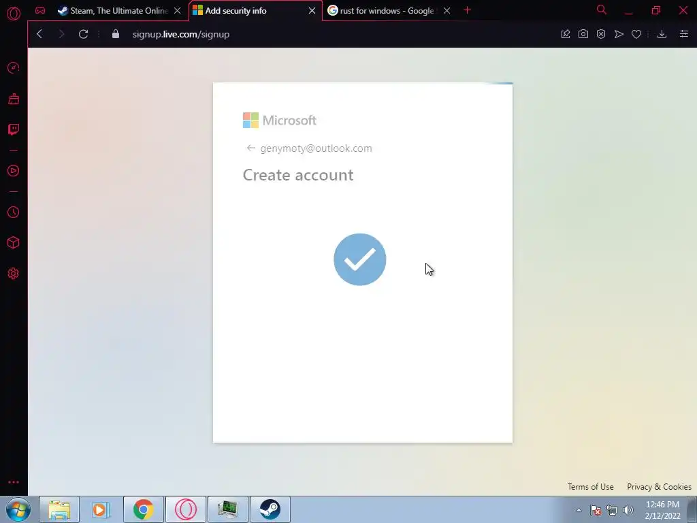Show hidden system tray icons
The height and width of the screenshot is (523, 697).
pyautogui.click(x=579, y=510)
